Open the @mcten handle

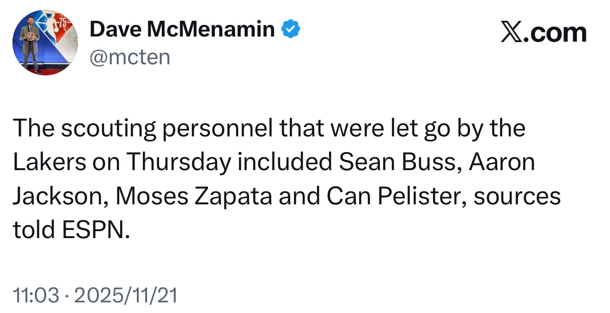[130, 57]
